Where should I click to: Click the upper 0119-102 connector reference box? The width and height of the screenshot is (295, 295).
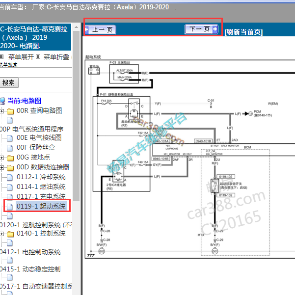coord(226,177)
